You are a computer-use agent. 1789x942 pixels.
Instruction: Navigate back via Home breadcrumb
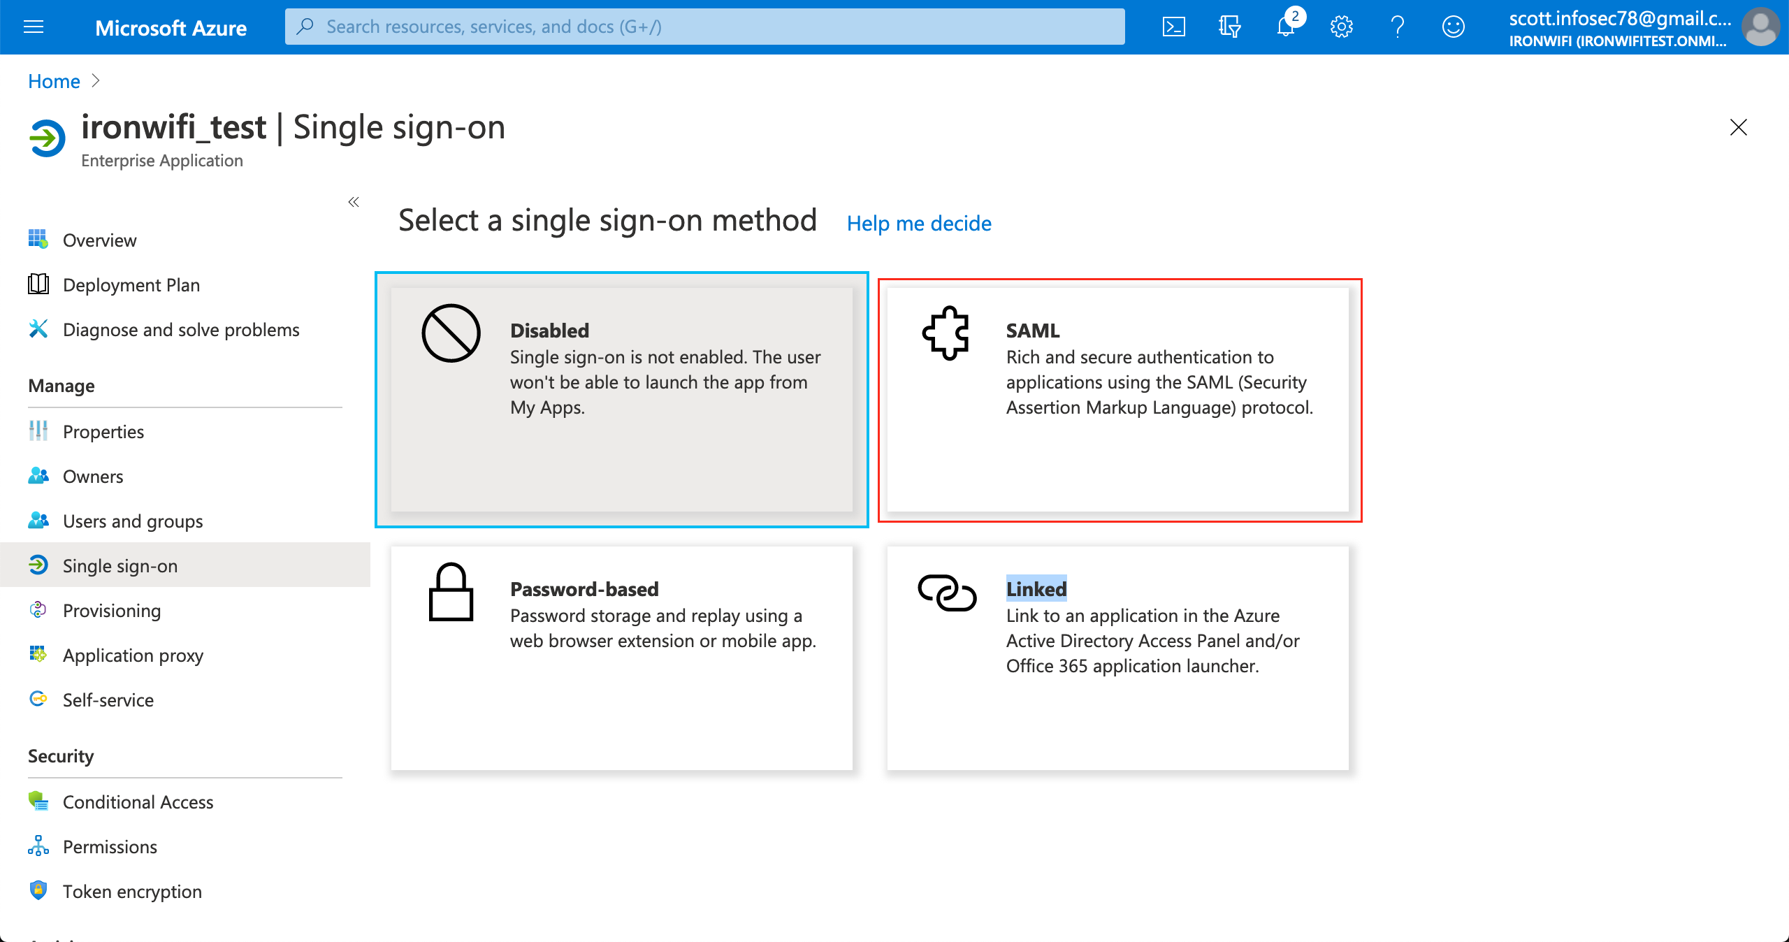[53, 81]
